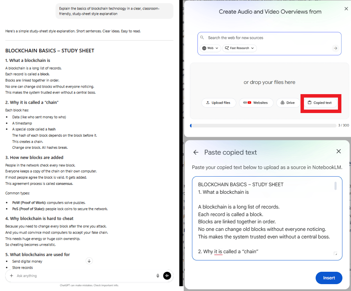Click the source limit progress bar
The height and width of the screenshot is (291, 351).
[x=263, y=126]
